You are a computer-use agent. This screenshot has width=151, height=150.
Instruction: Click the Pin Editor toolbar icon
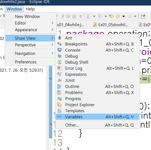143,17
